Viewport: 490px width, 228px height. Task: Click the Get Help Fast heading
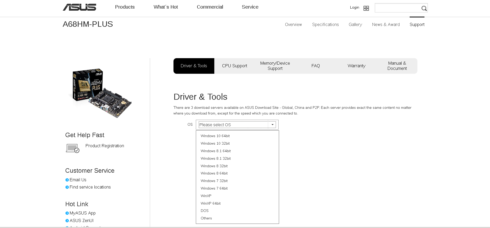coord(85,135)
